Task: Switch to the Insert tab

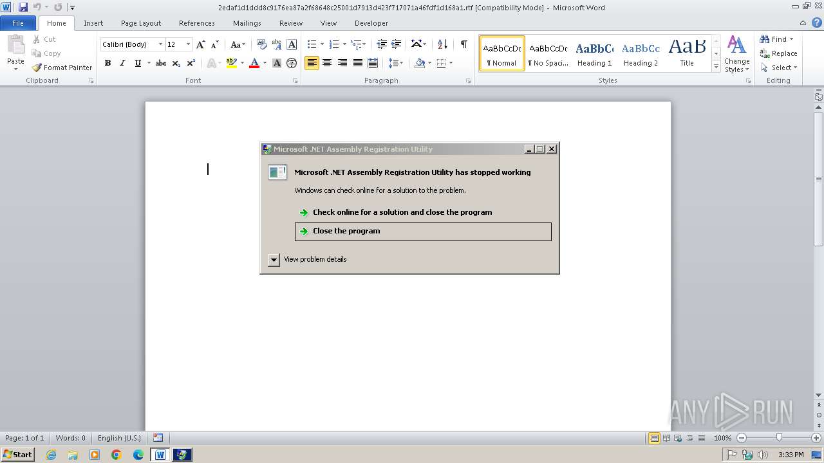Action: point(93,23)
